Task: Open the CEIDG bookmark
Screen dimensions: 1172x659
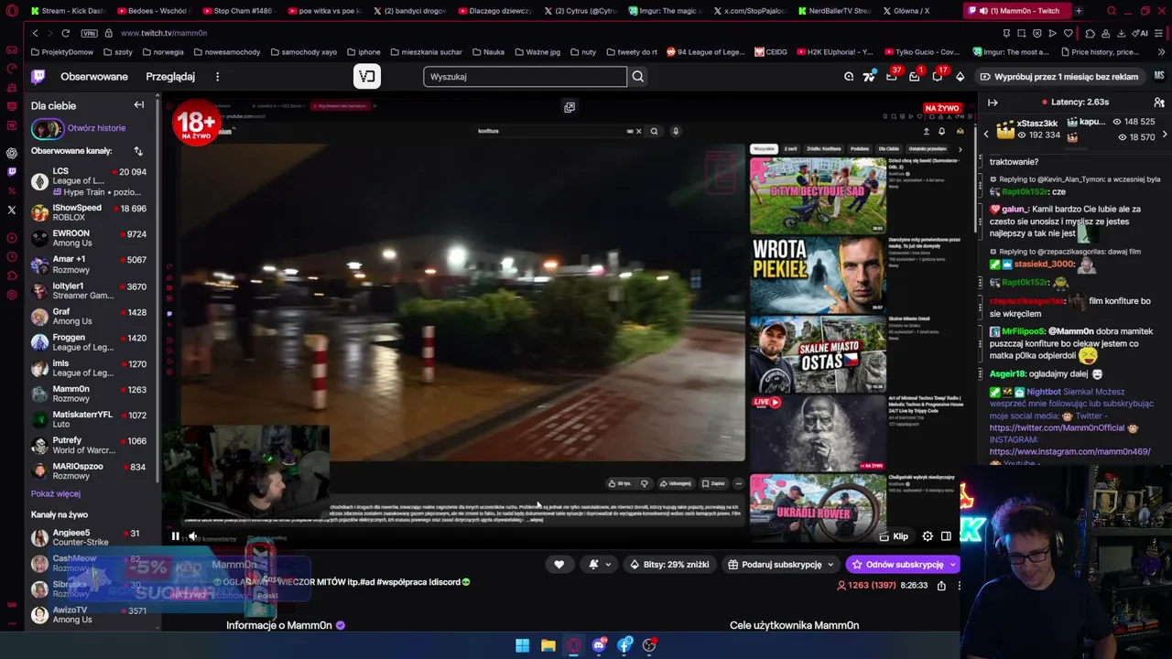Action: [x=771, y=52]
